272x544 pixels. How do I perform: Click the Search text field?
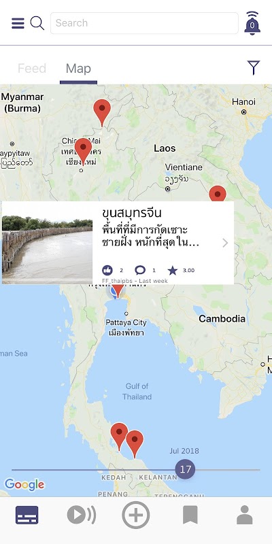[144, 23]
